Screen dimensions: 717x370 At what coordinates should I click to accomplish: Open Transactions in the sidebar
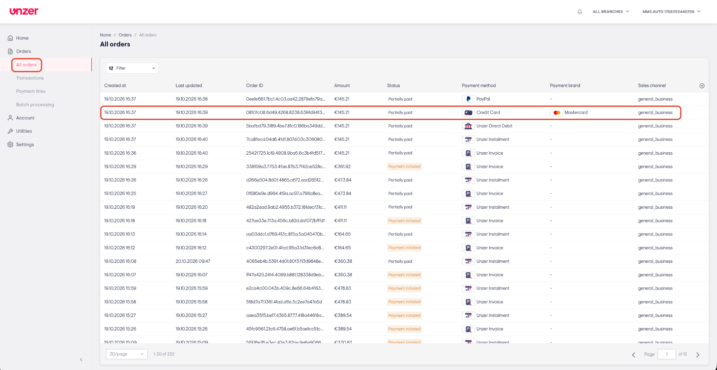tap(30, 78)
